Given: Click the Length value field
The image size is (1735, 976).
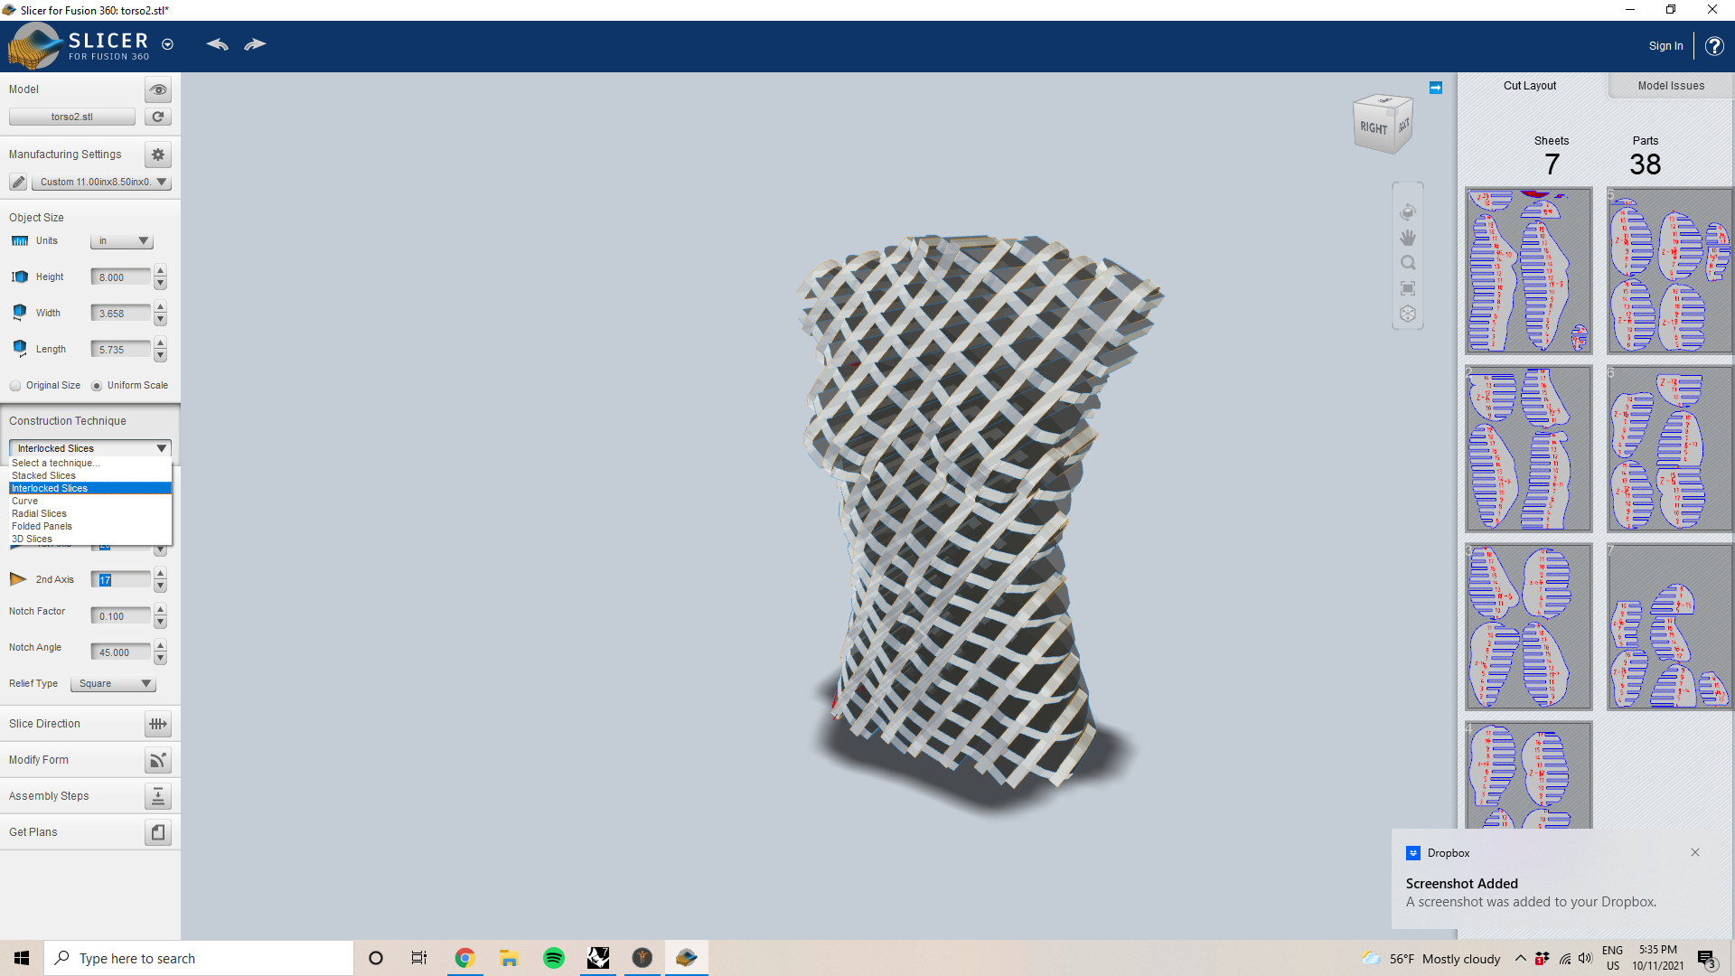Looking at the screenshot, I should pos(121,350).
